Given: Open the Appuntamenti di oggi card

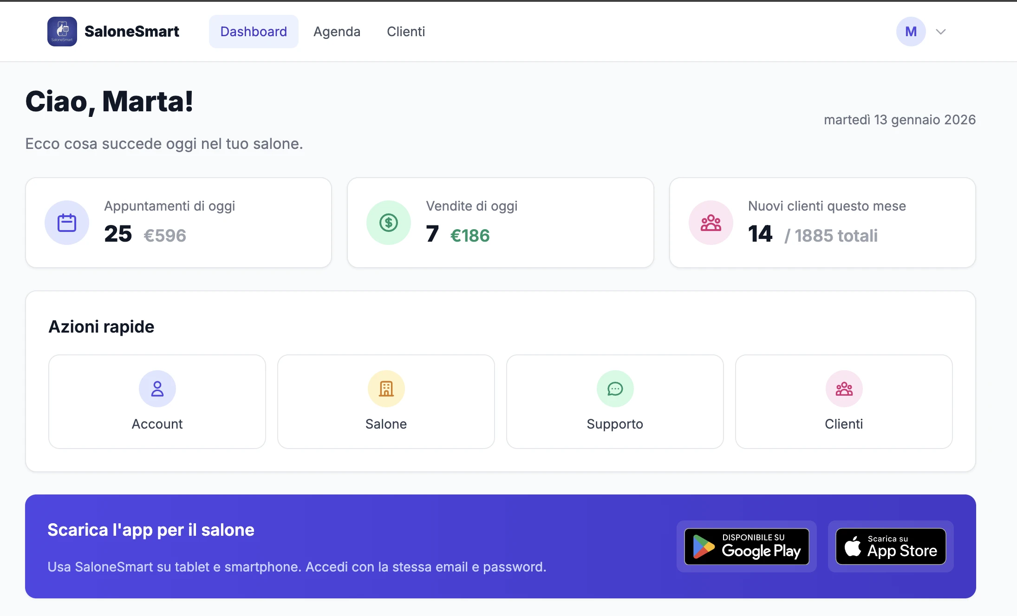Looking at the screenshot, I should (178, 223).
